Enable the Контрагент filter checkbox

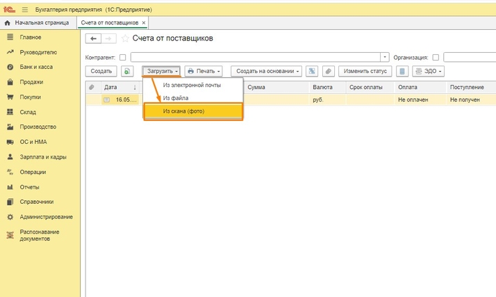point(123,57)
